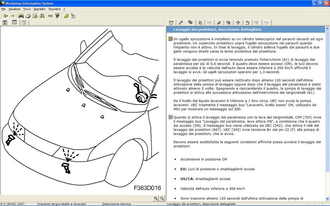330x206 pixels.
Task: Print the document with the printer icon
Action: click(28, 16)
